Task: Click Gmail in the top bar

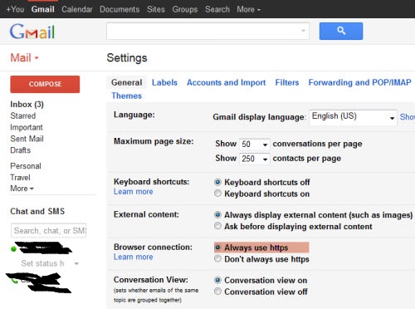Action: click(x=42, y=9)
